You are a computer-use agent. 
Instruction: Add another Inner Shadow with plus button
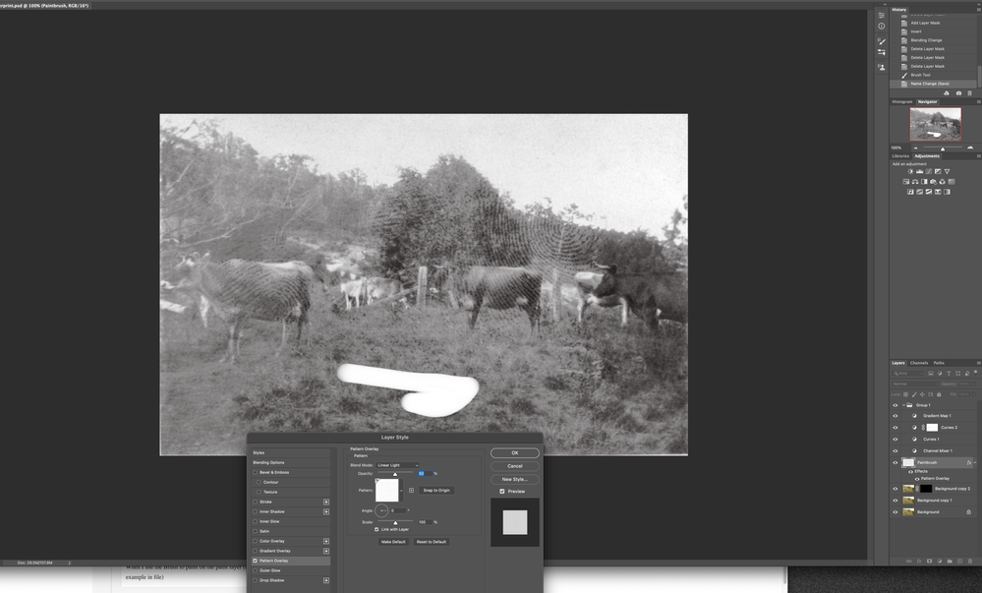(325, 511)
